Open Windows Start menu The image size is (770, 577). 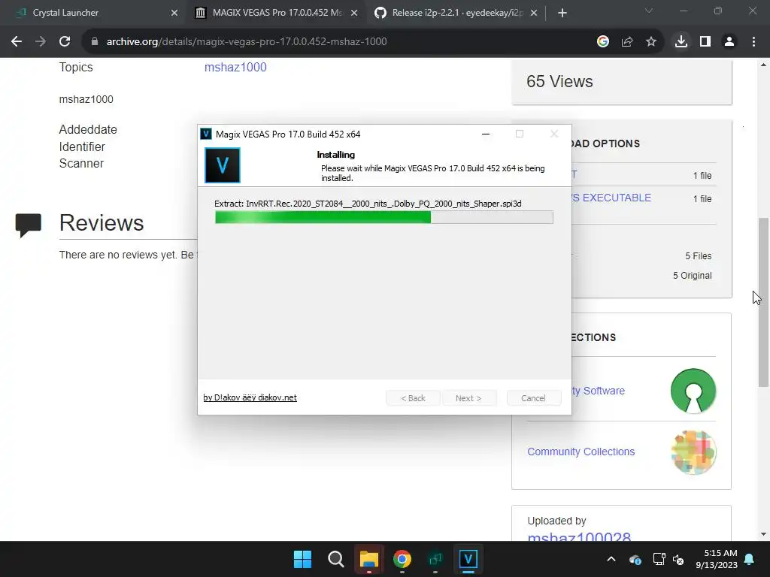point(302,559)
